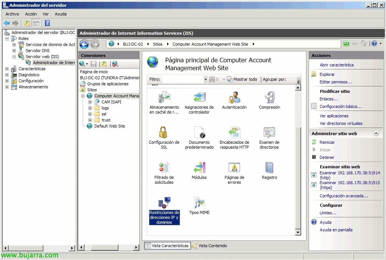Open the Acción menu
The height and width of the screenshot is (260, 386).
point(31,14)
